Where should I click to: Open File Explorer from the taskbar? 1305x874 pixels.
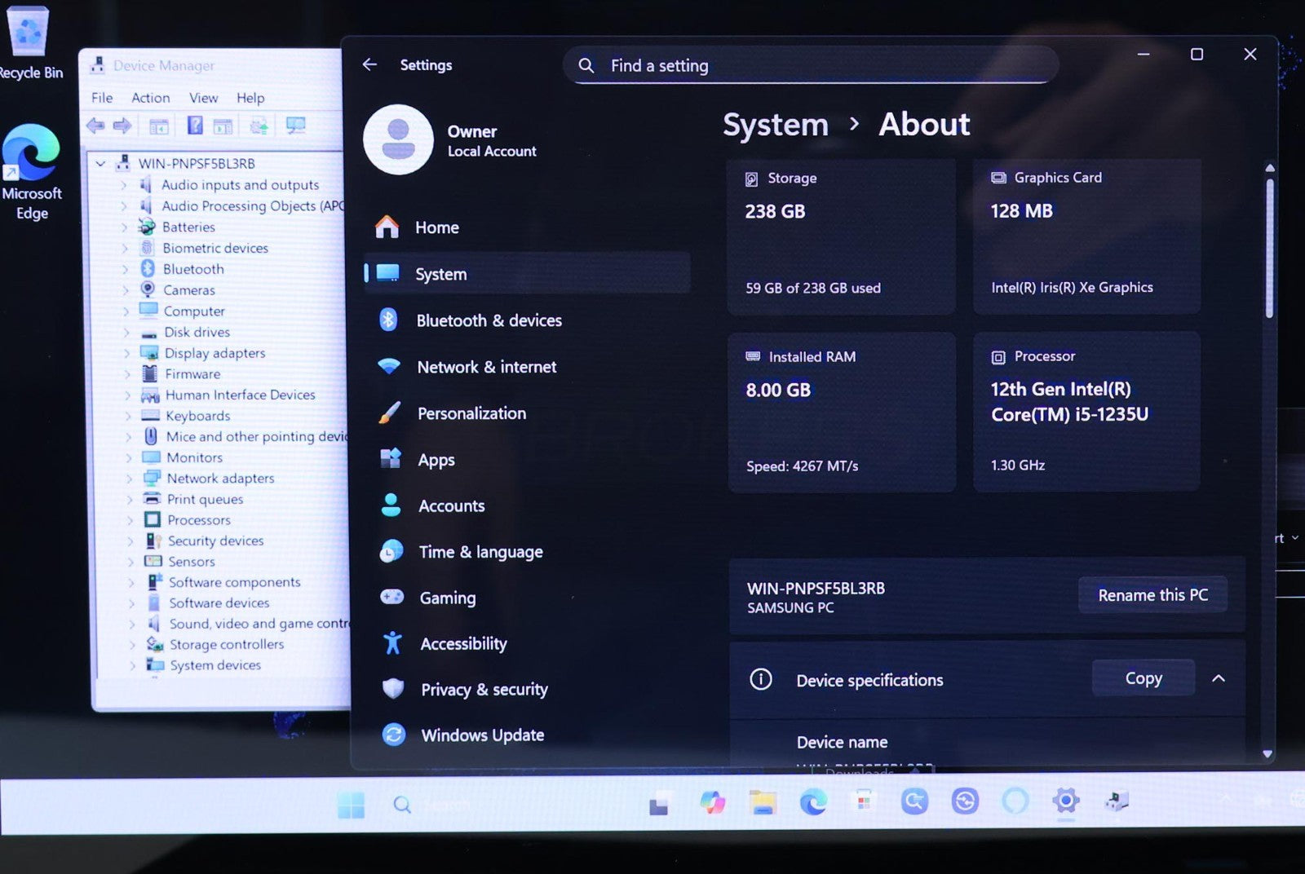763,803
